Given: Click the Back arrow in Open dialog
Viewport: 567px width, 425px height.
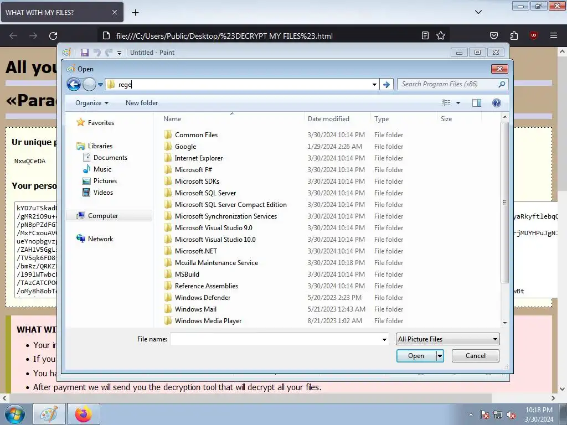Looking at the screenshot, I should pos(74,85).
